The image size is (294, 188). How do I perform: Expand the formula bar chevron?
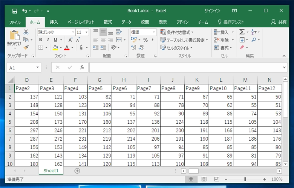(x=285, y=67)
